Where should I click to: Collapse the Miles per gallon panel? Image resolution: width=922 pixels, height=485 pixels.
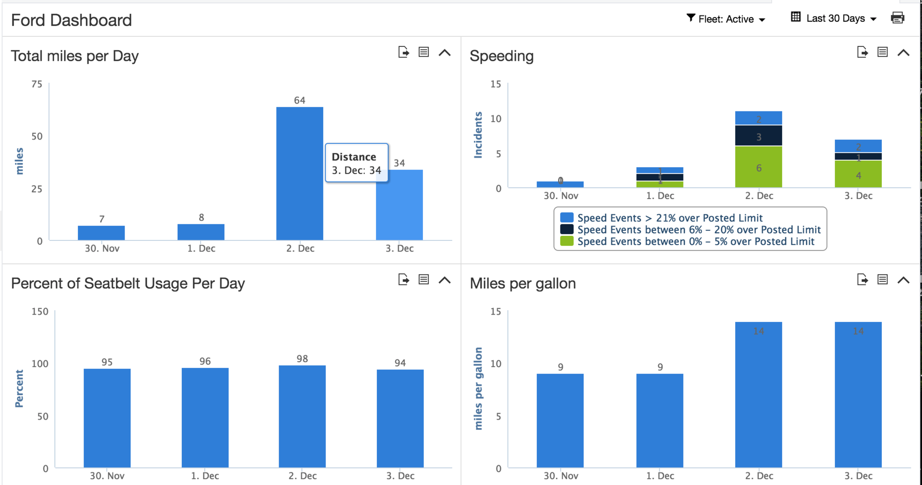tap(903, 280)
